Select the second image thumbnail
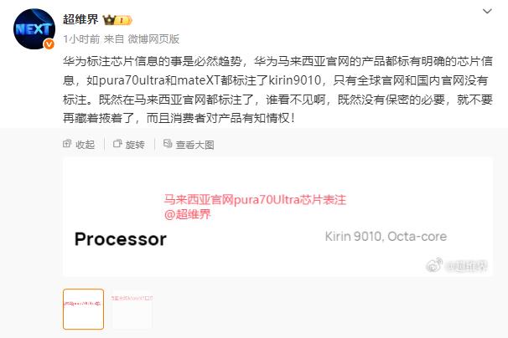The image size is (508, 338). (x=132, y=310)
